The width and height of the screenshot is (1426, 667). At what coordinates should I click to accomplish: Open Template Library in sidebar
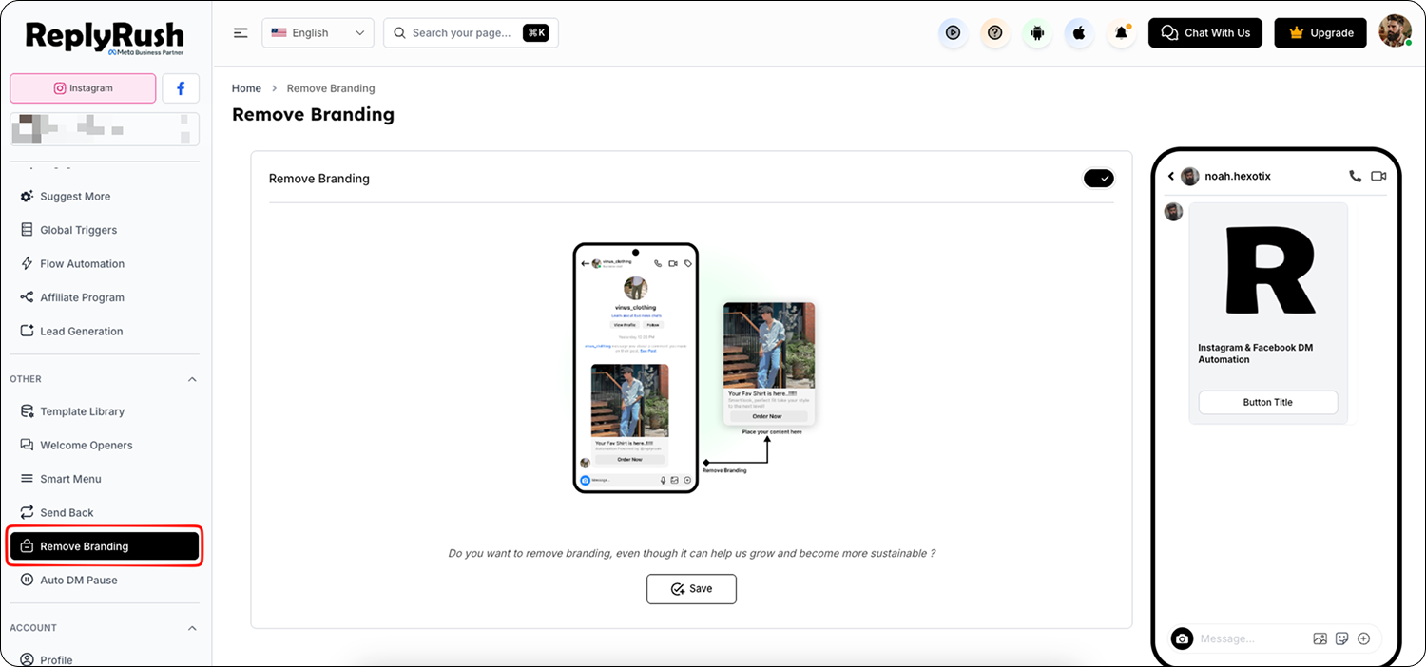(105, 411)
